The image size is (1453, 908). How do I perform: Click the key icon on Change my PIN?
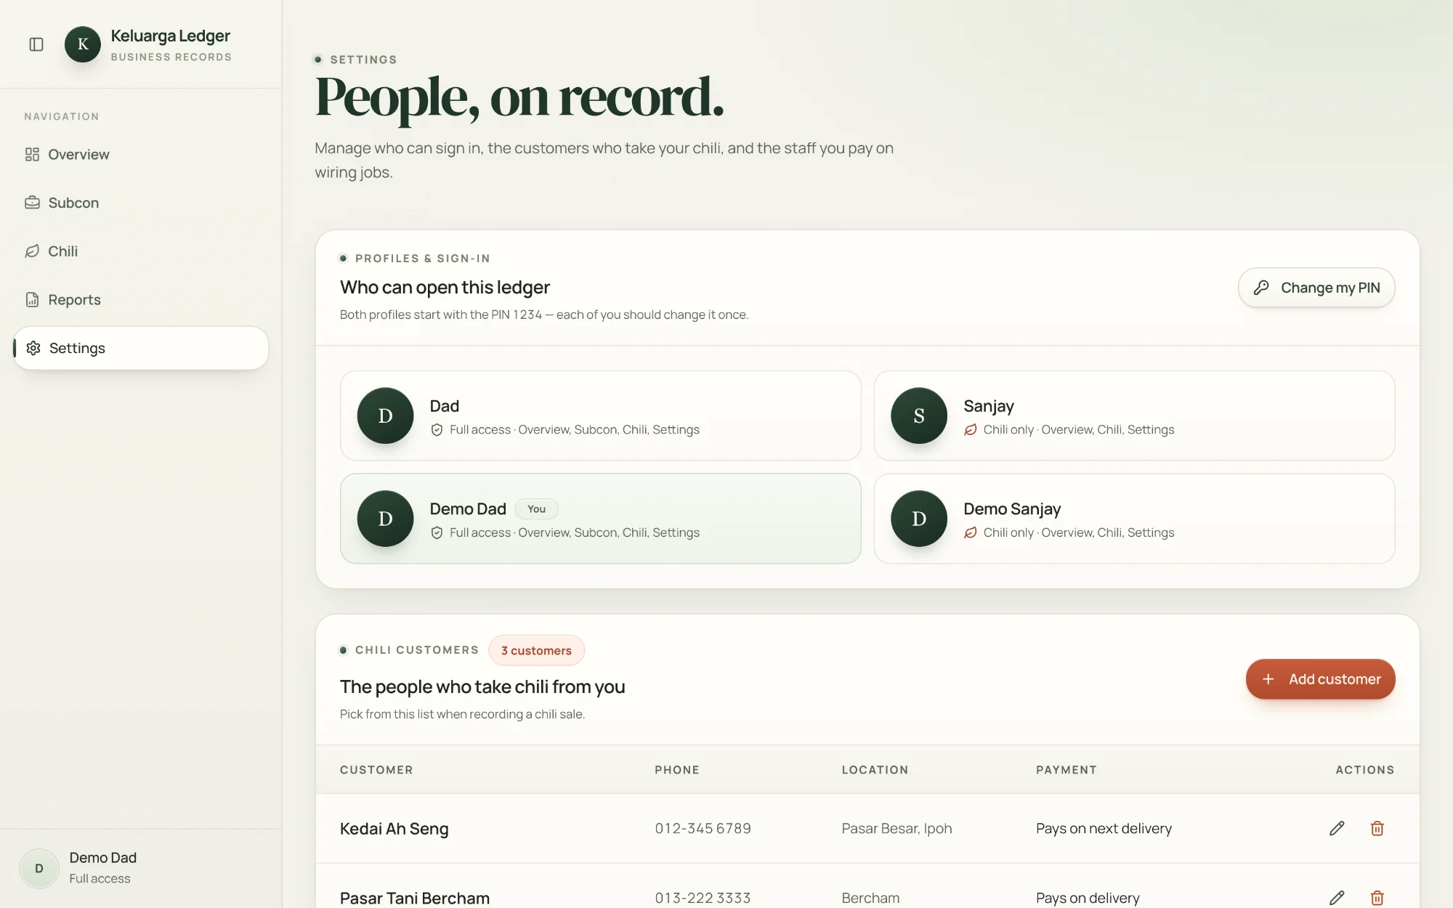click(1261, 288)
